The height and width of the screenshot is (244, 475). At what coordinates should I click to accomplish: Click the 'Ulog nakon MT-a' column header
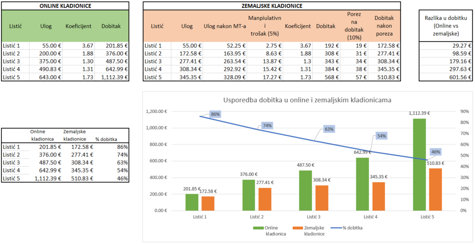click(223, 27)
